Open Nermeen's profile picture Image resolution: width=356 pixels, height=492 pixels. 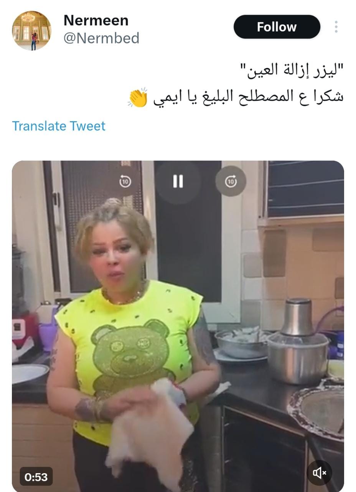click(x=31, y=31)
